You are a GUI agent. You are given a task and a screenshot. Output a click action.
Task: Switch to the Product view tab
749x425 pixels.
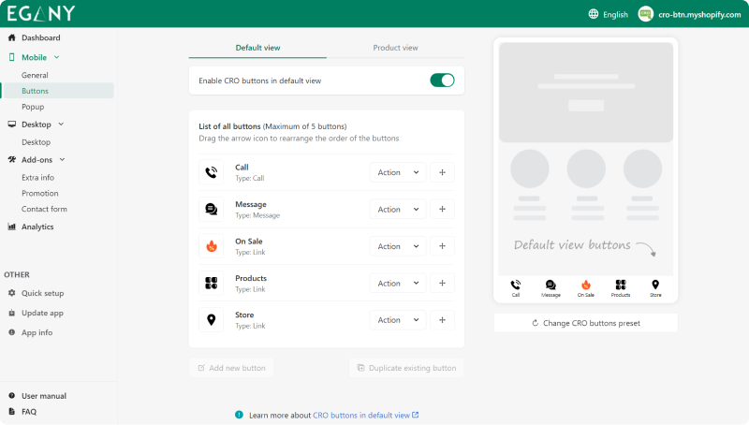pyautogui.click(x=395, y=48)
